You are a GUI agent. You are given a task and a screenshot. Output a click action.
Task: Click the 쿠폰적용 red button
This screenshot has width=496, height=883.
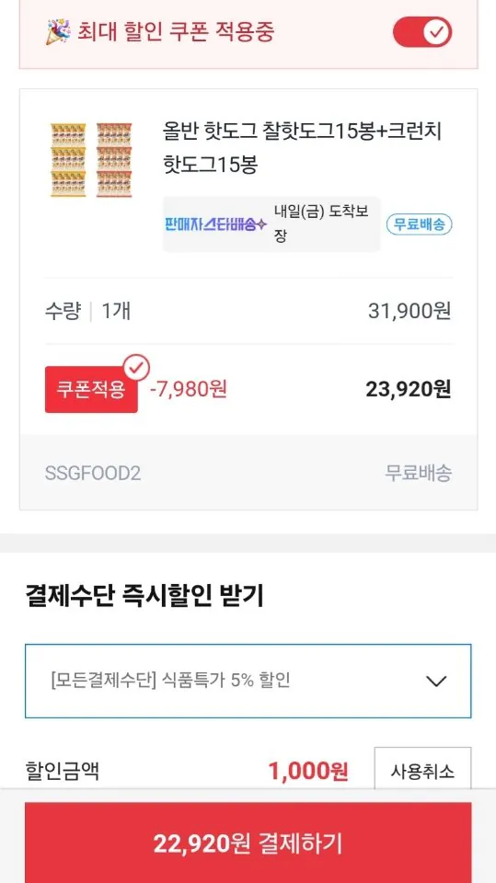coord(91,390)
